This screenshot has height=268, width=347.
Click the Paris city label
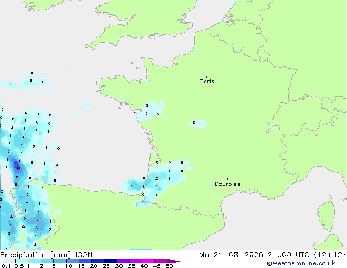[207, 81]
